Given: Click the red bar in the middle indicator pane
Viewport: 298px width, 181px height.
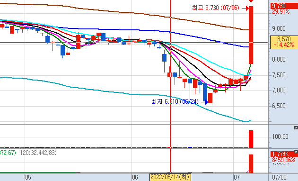Looking at the screenshot, I should tap(251, 139).
